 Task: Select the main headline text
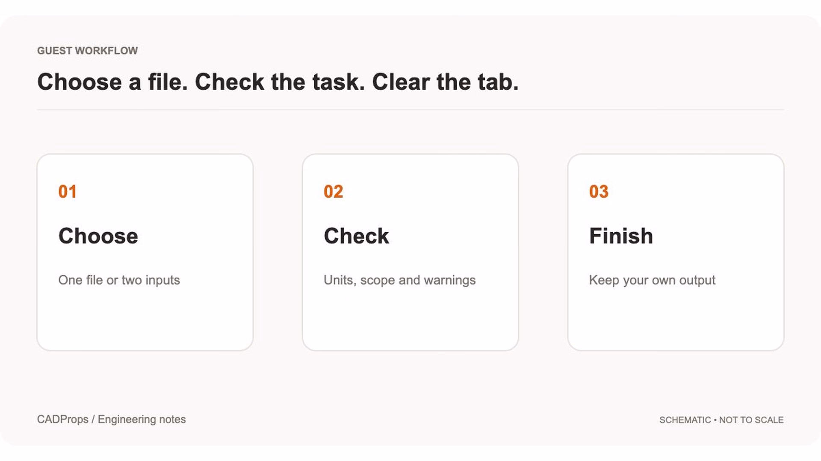[278, 82]
